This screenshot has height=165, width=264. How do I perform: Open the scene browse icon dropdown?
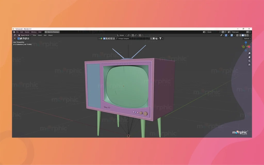pyautogui.click(x=204, y=32)
